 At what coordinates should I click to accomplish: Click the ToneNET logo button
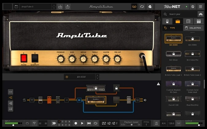pyautogui.click(x=172, y=7)
